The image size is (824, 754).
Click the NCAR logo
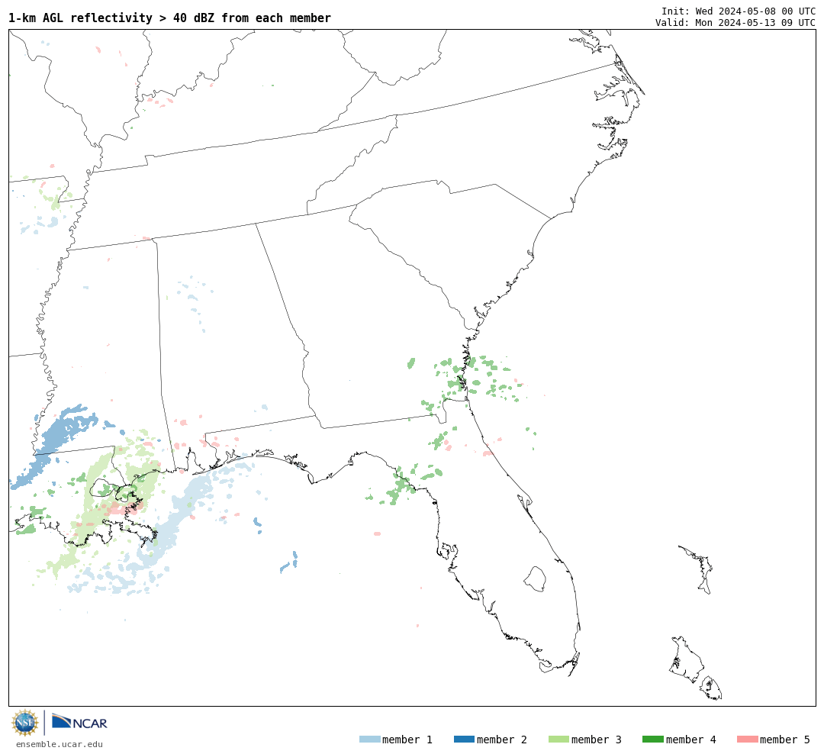[80, 721]
